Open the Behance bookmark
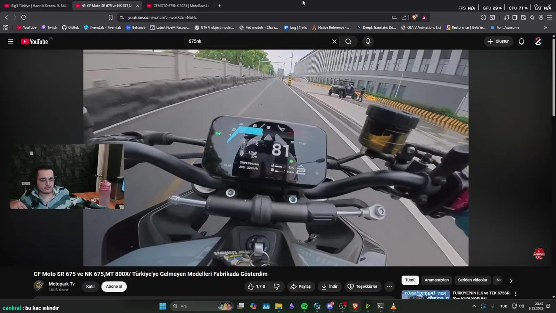The width and height of the screenshot is (556, 313). [x=136, y=27]
